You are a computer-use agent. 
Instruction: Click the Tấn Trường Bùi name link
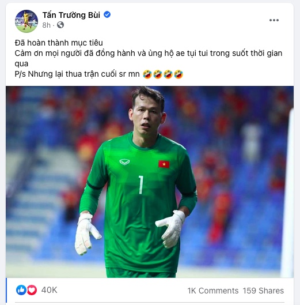71,15
